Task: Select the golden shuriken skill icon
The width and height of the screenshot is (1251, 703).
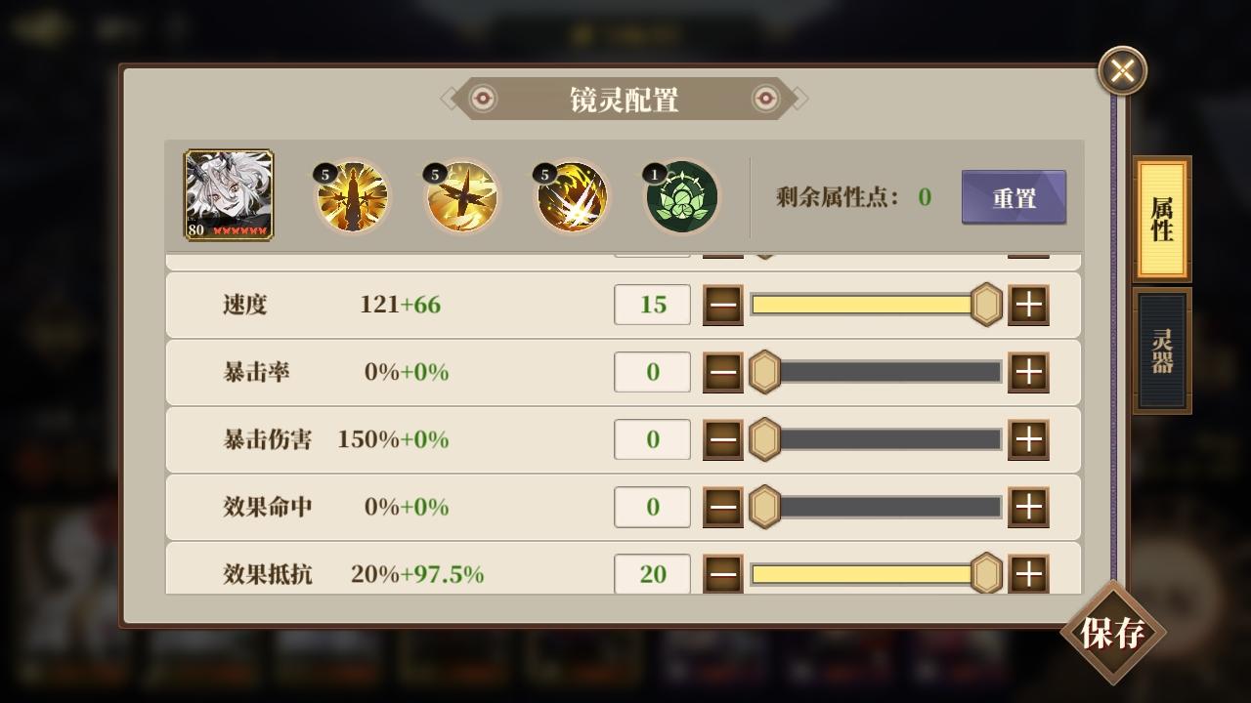Action: (461, 197)
